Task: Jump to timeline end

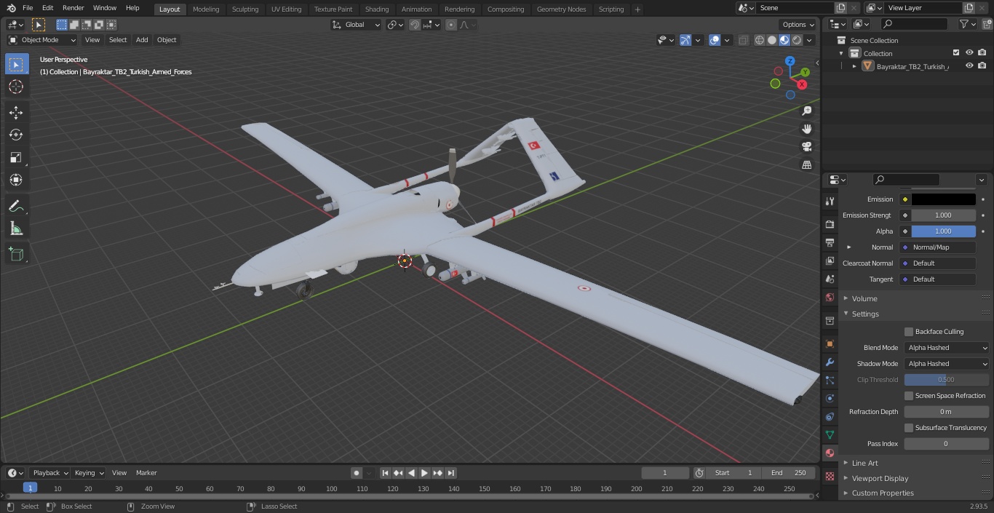Action: (x=451, y=473)
